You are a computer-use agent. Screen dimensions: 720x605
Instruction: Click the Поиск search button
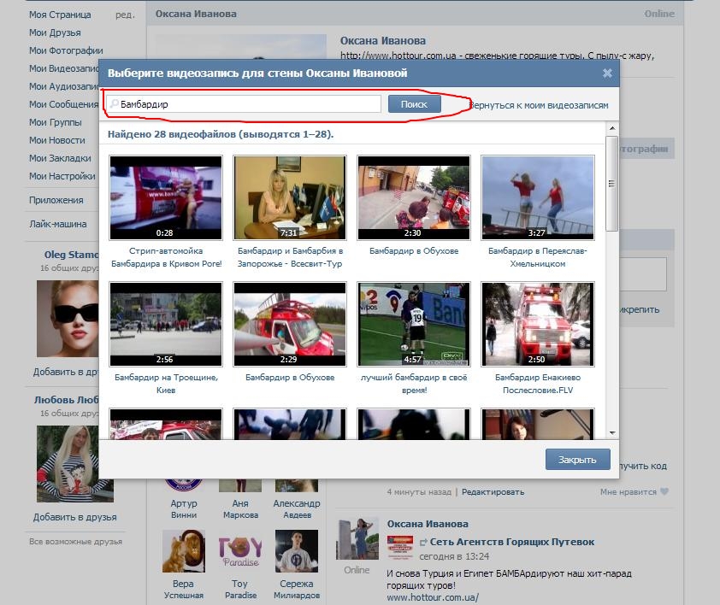[414, 104]
